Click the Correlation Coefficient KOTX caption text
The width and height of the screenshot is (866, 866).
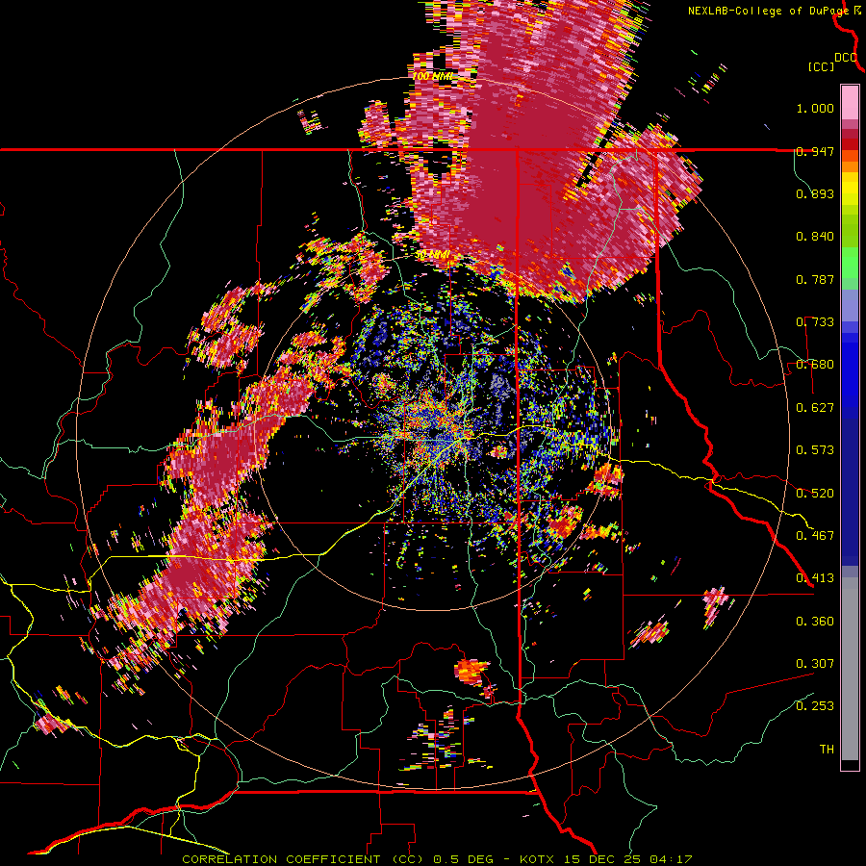[x=437, y=859]
